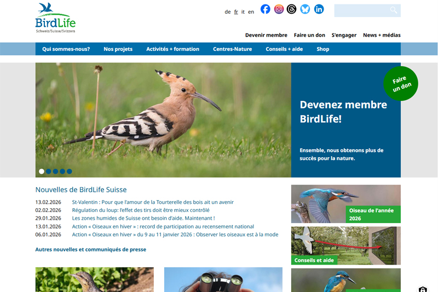The height and width of the screenshot is (292, 438).
Task: Click the BirdLife logo
Action: pyautogui.click(x=56, y=18)
